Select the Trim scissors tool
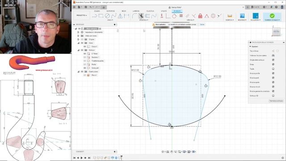286x161 pixels. coord(141,16)
